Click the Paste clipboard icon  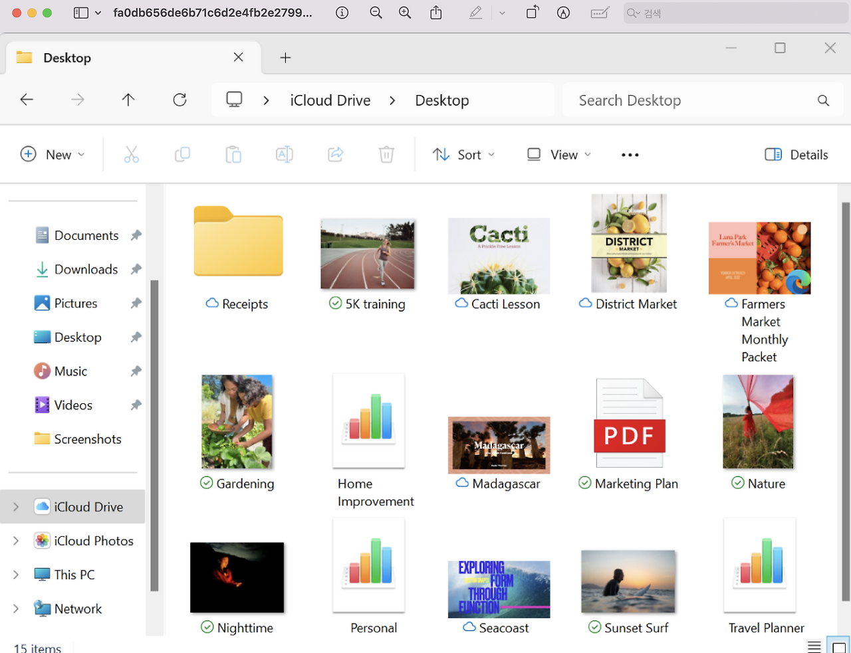(x=233, y=155)
